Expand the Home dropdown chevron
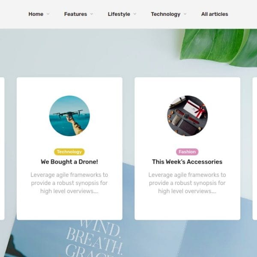 pos(48,14)
